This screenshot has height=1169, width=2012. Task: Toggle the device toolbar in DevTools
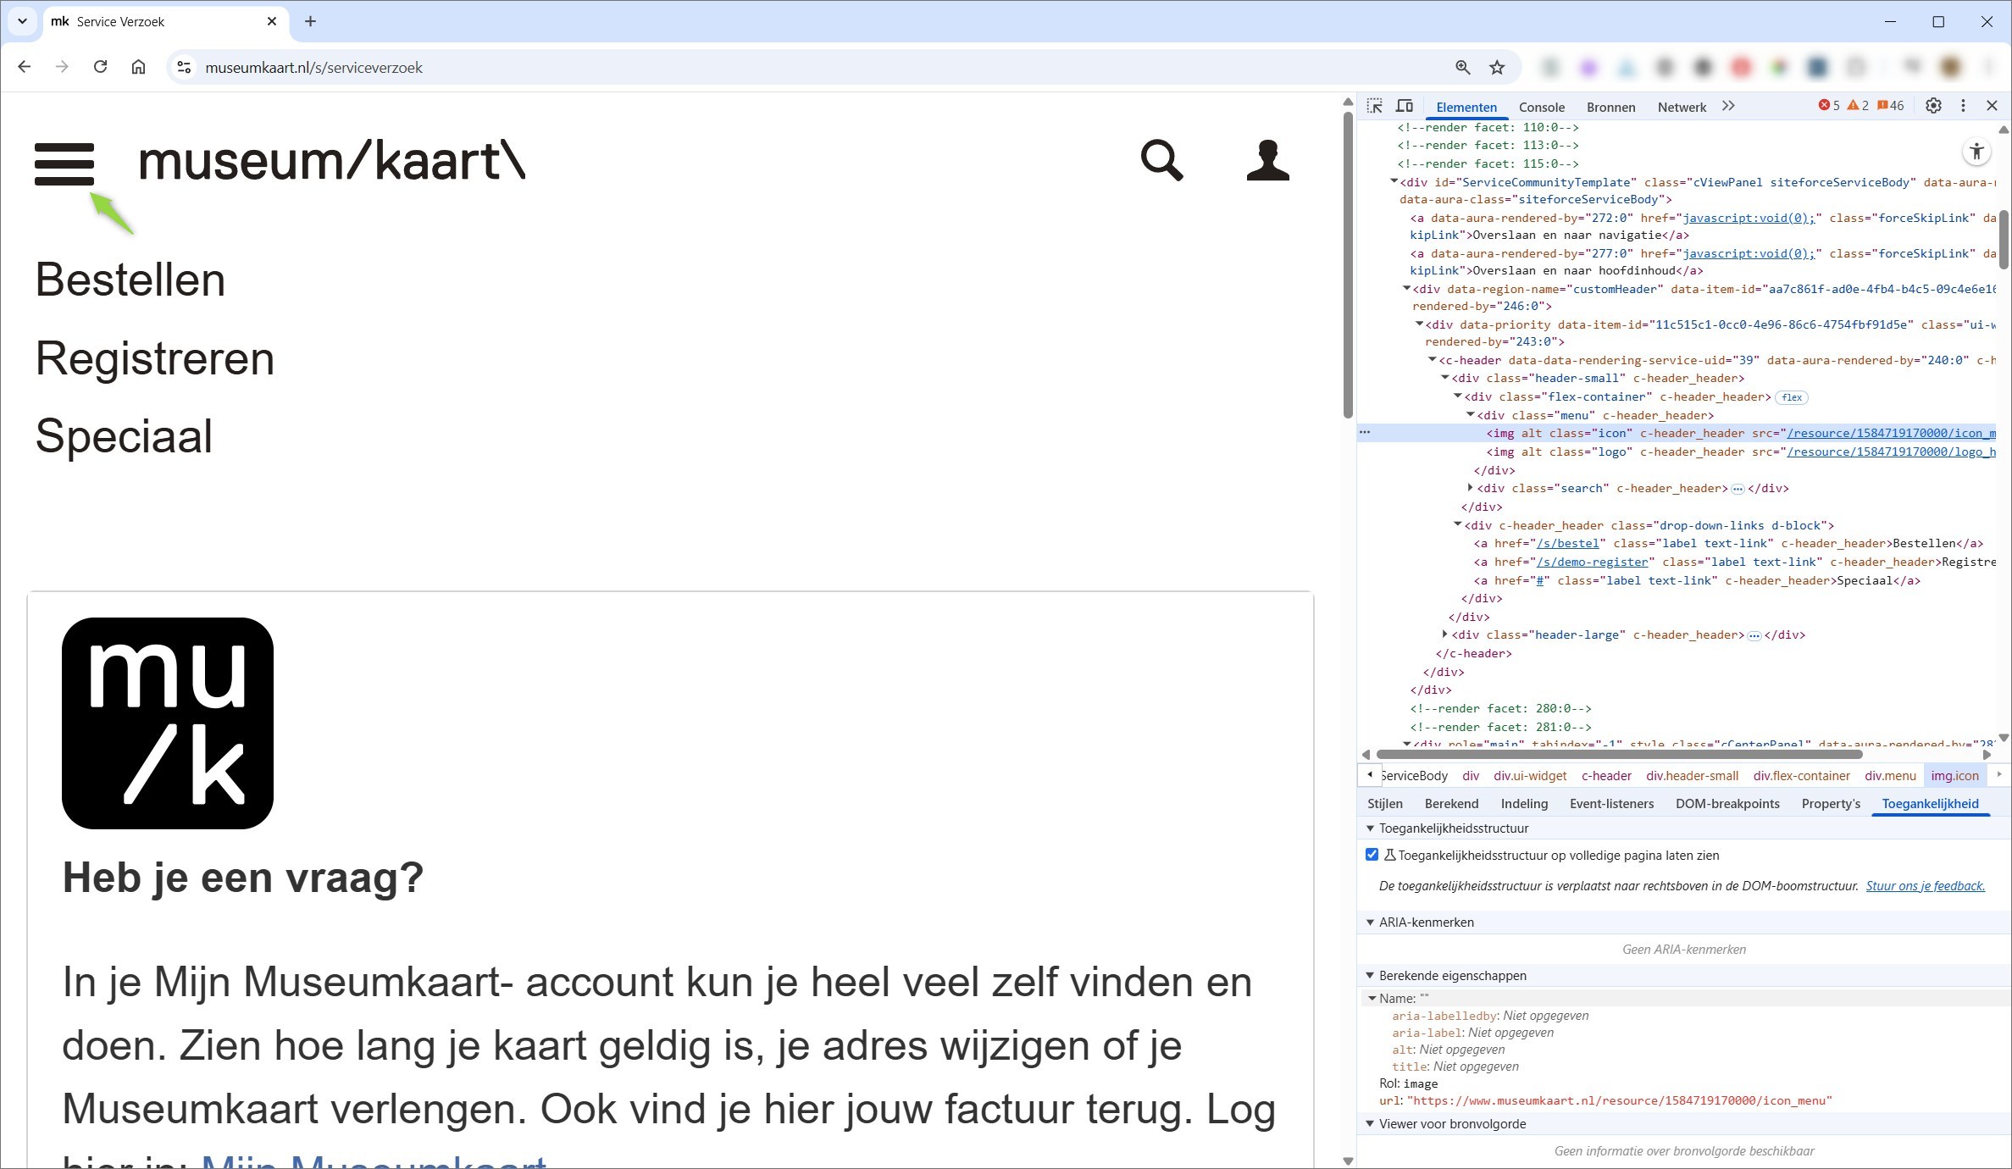[x=1405, y=106]
